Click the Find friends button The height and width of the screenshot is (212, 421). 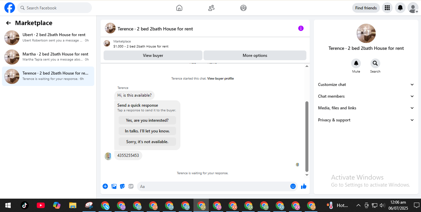tap(366, 8)
